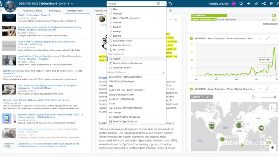The image size is (279, 157).
Task: Choose suggestion 'Startups'
Action: [x=137, y=14]
